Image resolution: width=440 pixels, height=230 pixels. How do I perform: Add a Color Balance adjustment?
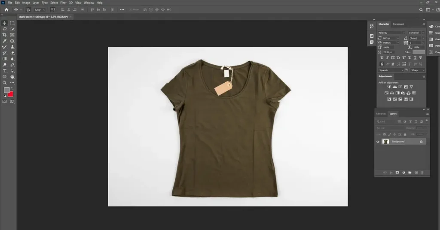click(392, 93)
